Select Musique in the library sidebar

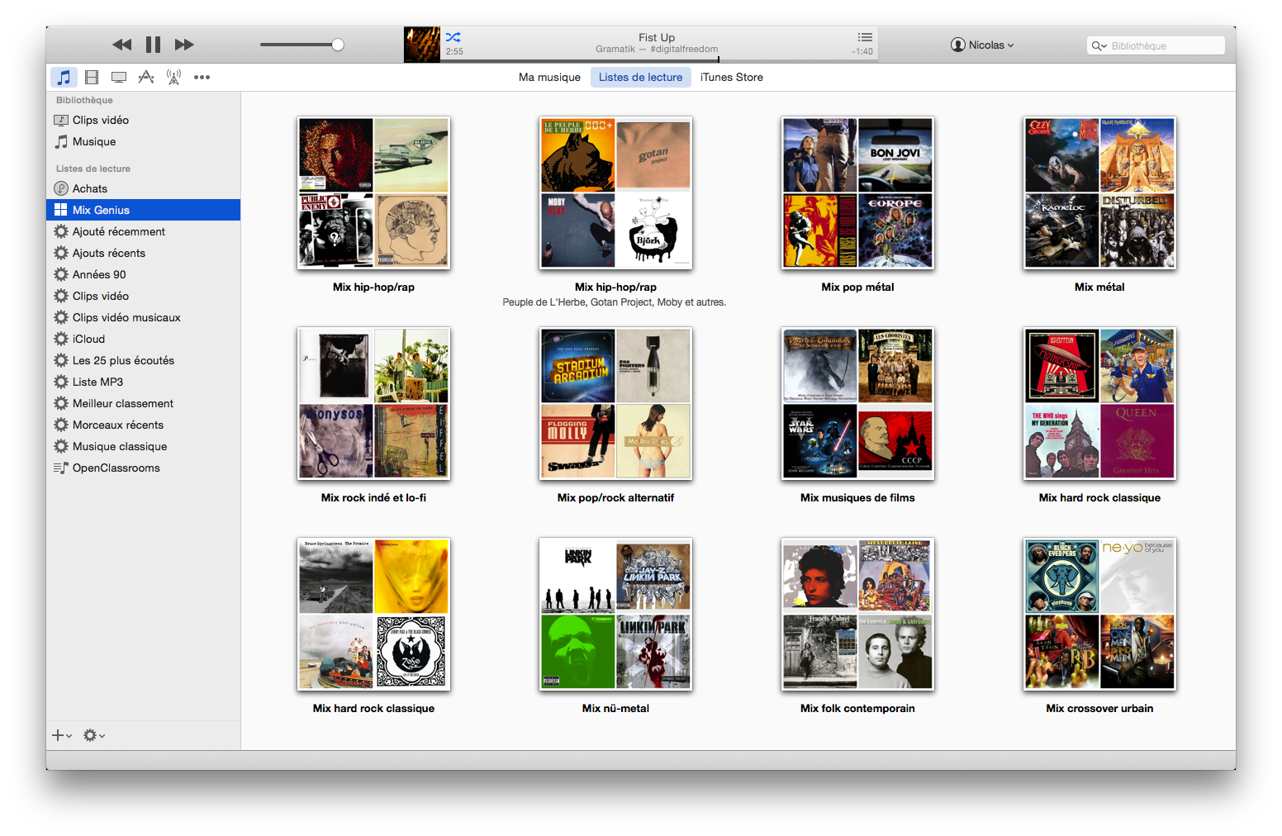pyautogui.click(x=144, y=141)
